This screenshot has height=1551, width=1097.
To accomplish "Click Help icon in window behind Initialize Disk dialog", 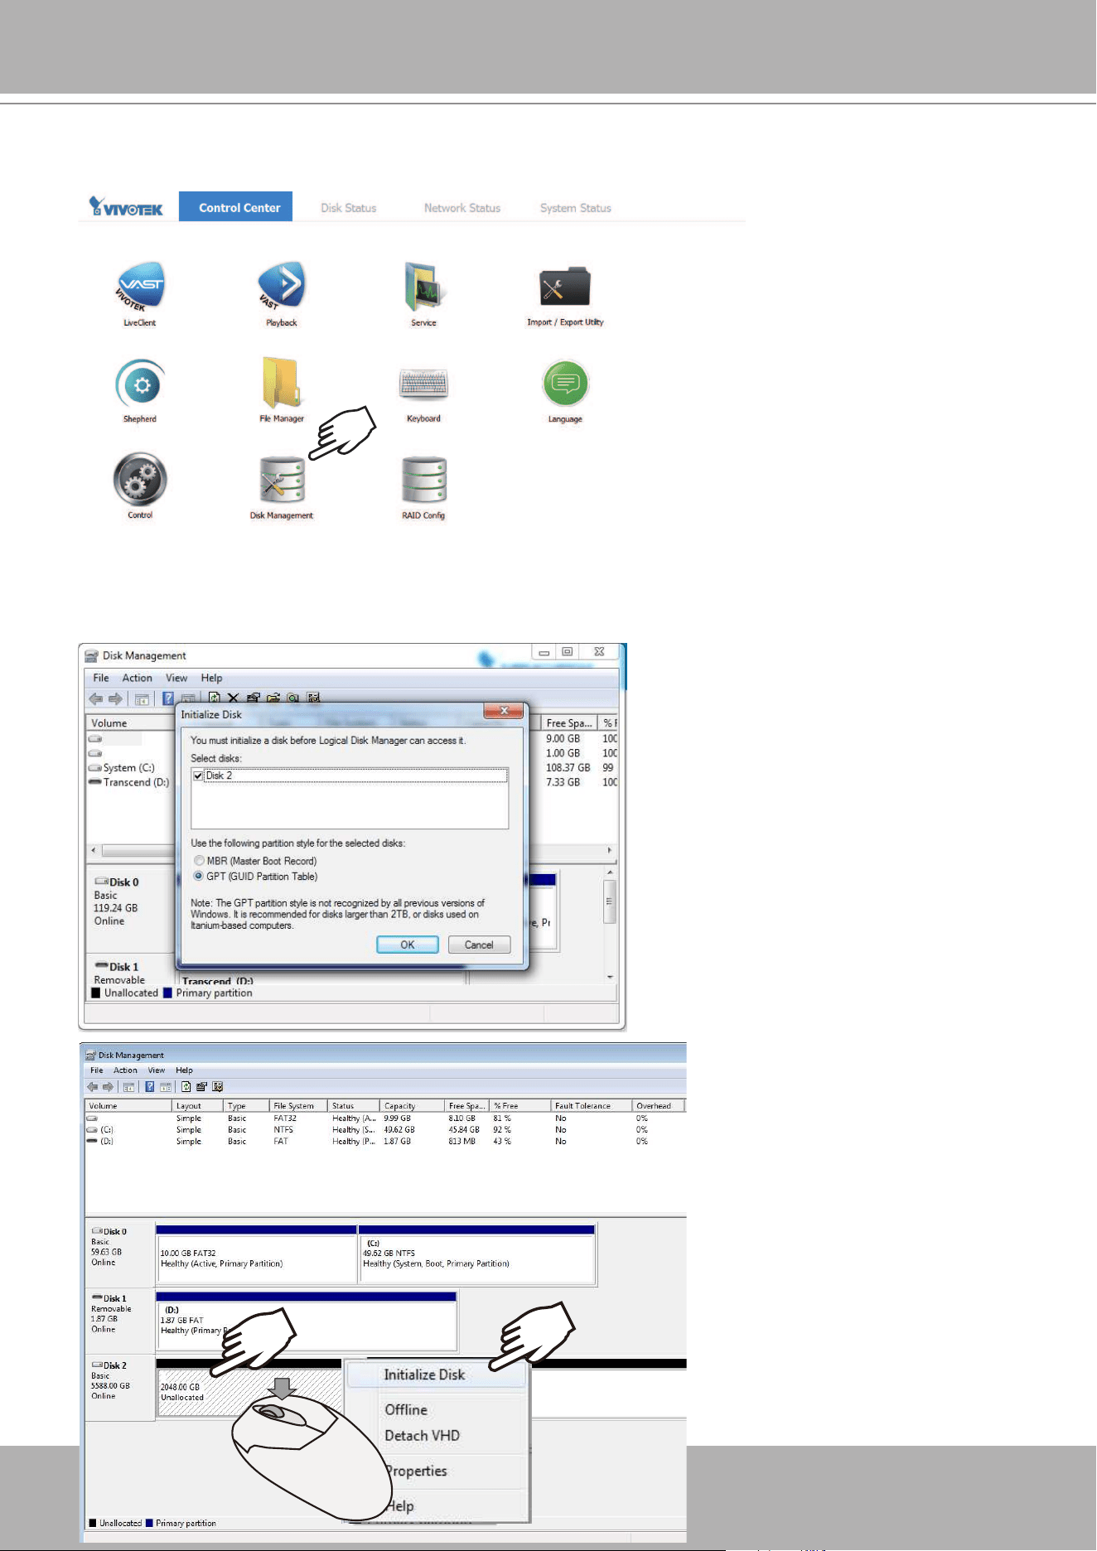I will (x=168, y=699).
